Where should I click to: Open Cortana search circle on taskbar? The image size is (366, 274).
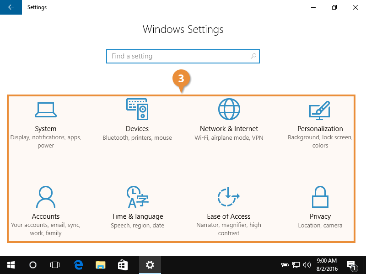[x=33, y=265]
